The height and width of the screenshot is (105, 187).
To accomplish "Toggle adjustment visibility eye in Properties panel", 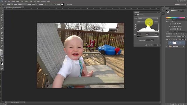I will tap(155, 45).
